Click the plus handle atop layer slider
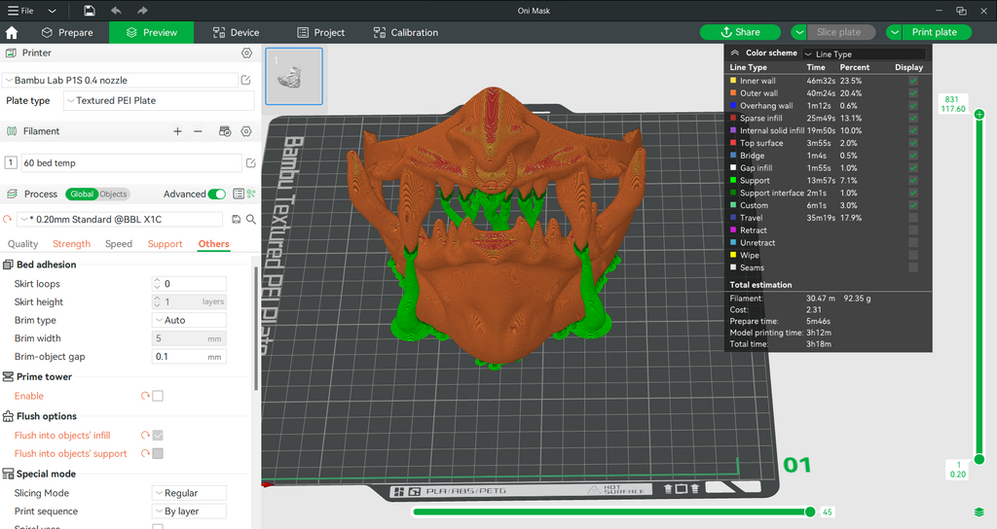Image resolution: width=997 pixels, height=529 pixels. click(x=979, y=115)
